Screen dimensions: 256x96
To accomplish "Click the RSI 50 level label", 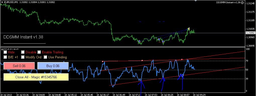I will click(247, 70).
